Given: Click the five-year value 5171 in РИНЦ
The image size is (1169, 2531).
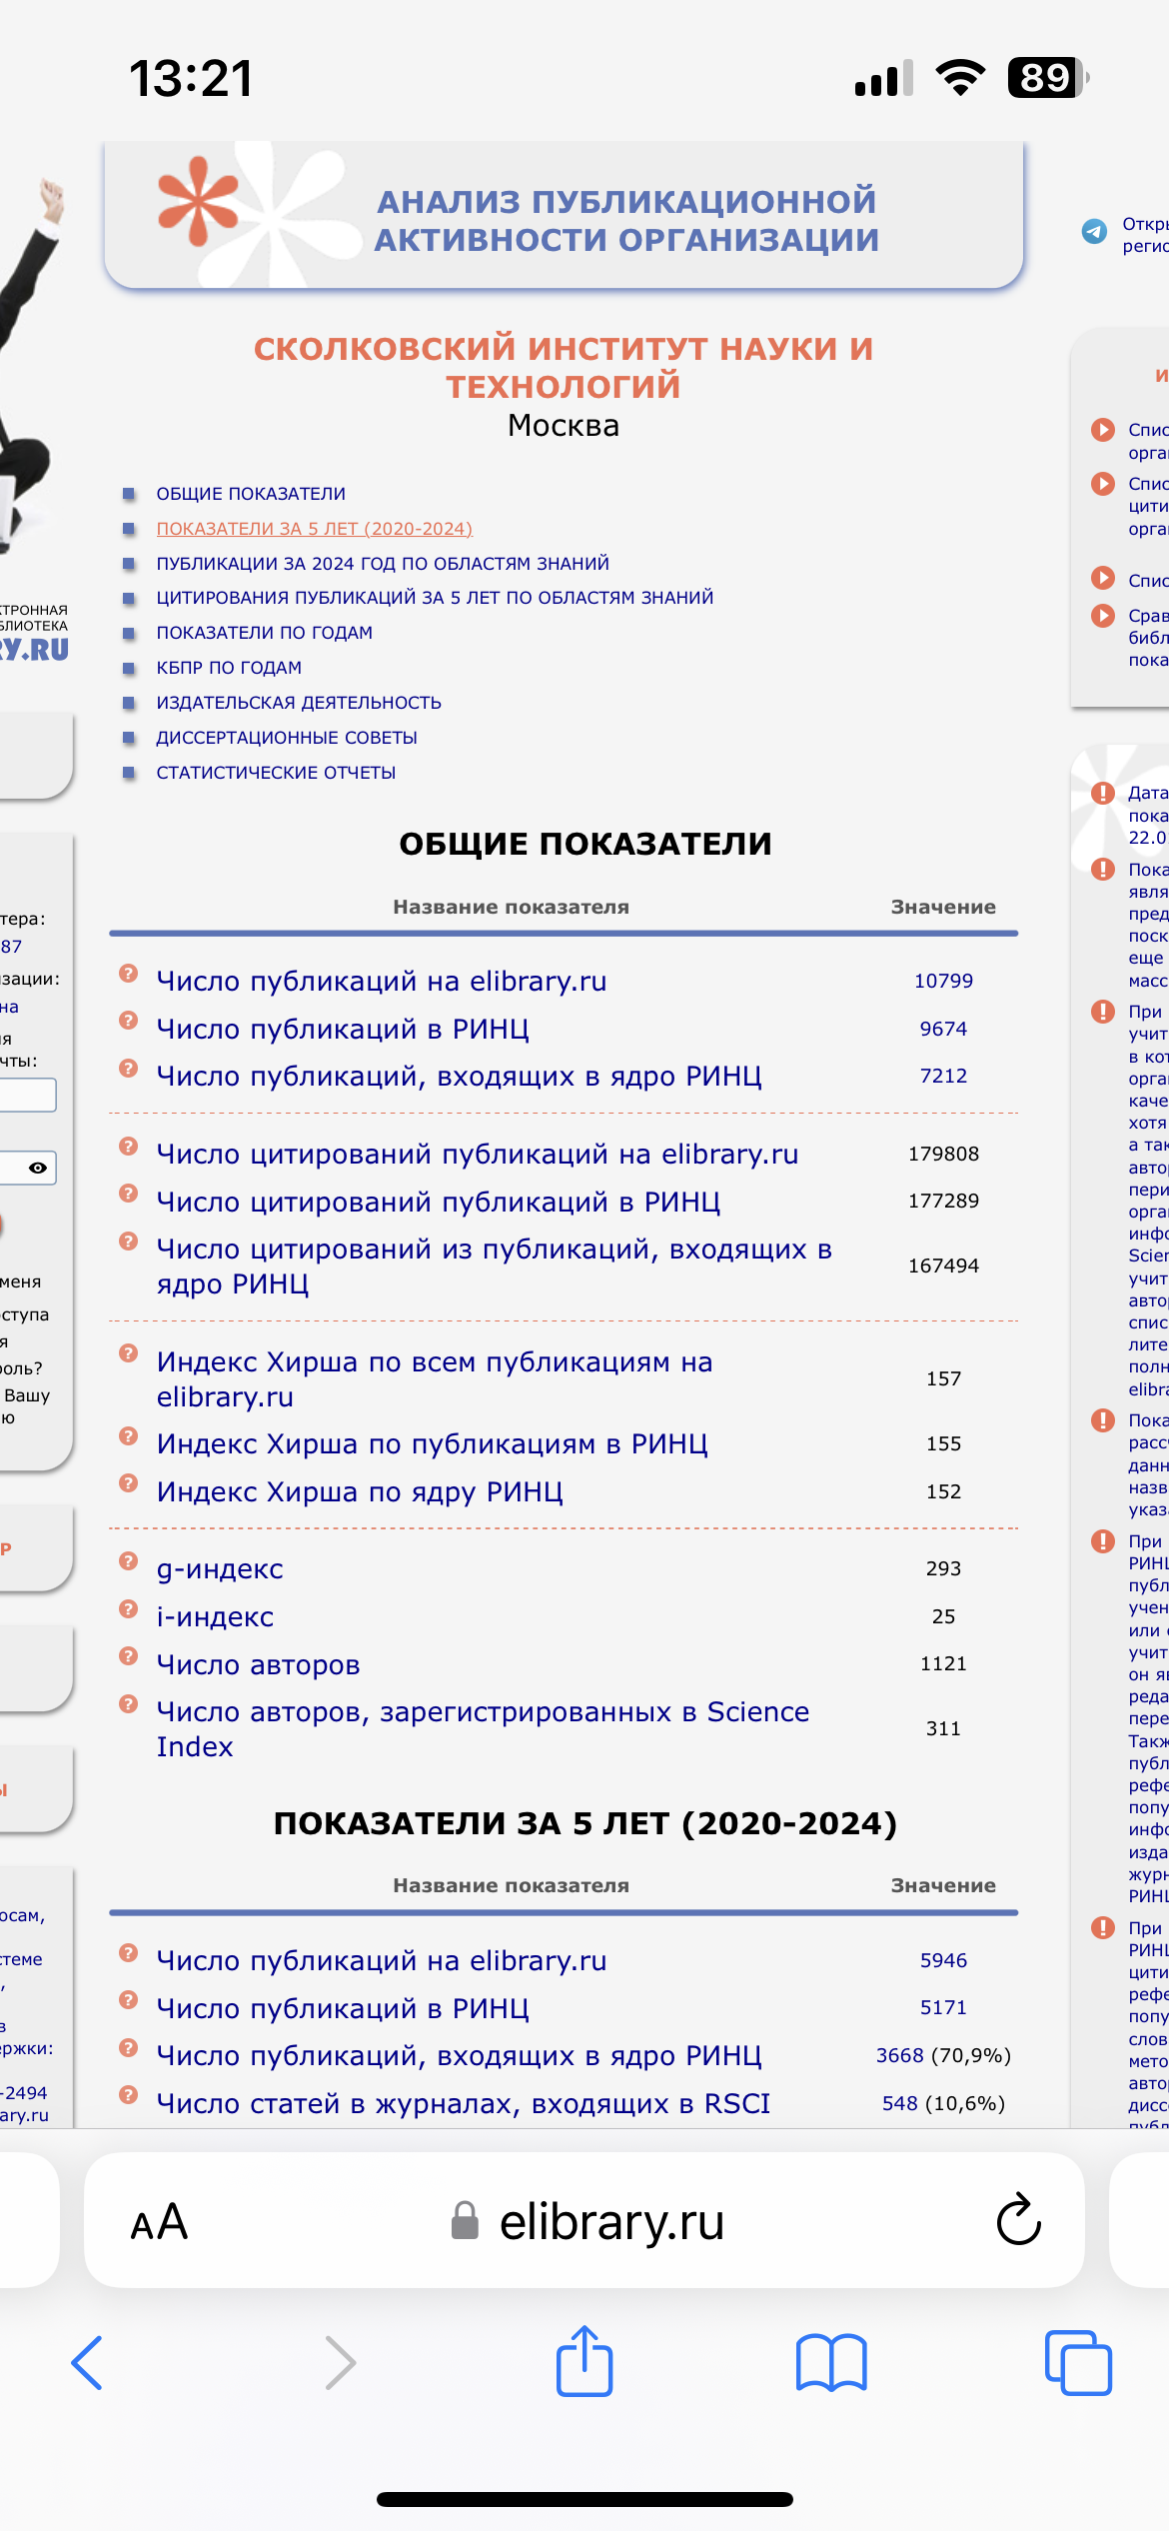Looking at the screenshot, I should 943,2007.
